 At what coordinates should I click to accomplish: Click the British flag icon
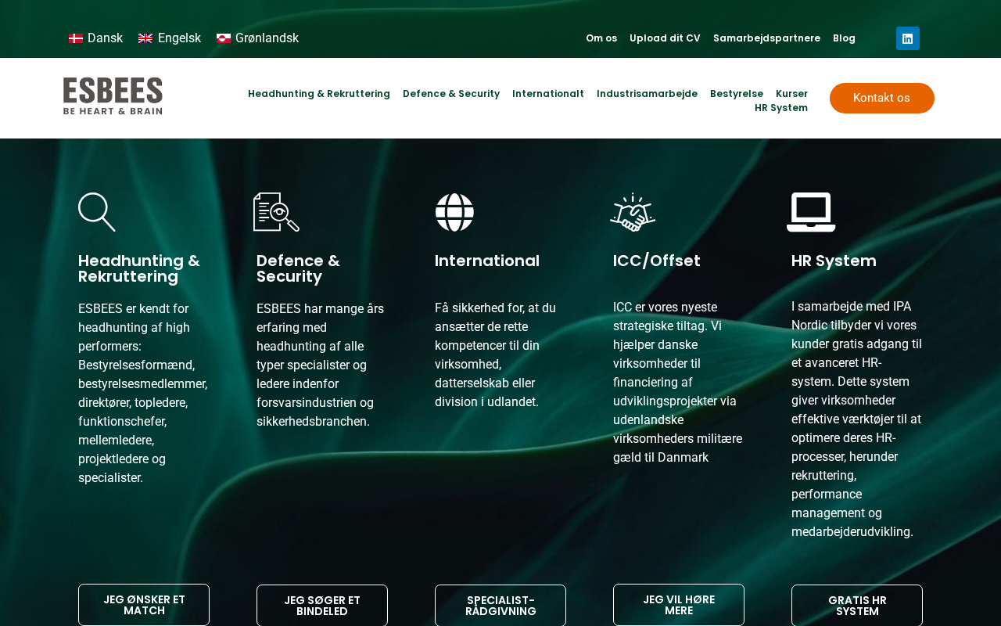pyautogui.click(x=145, y=38)
